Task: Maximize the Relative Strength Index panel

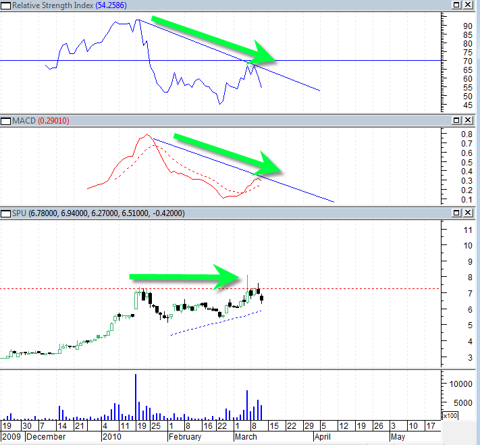Action: click(x=456, y=5)
